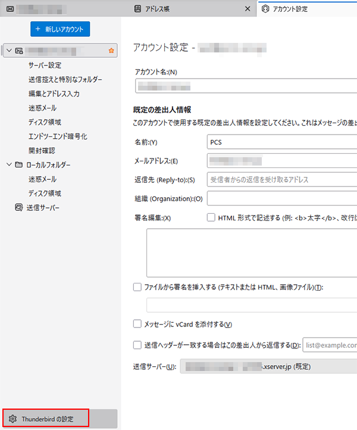Open the 送信サーバー dropdown
Screen dimensions: 357x430
pyautogui.click(x=268, y=366)
